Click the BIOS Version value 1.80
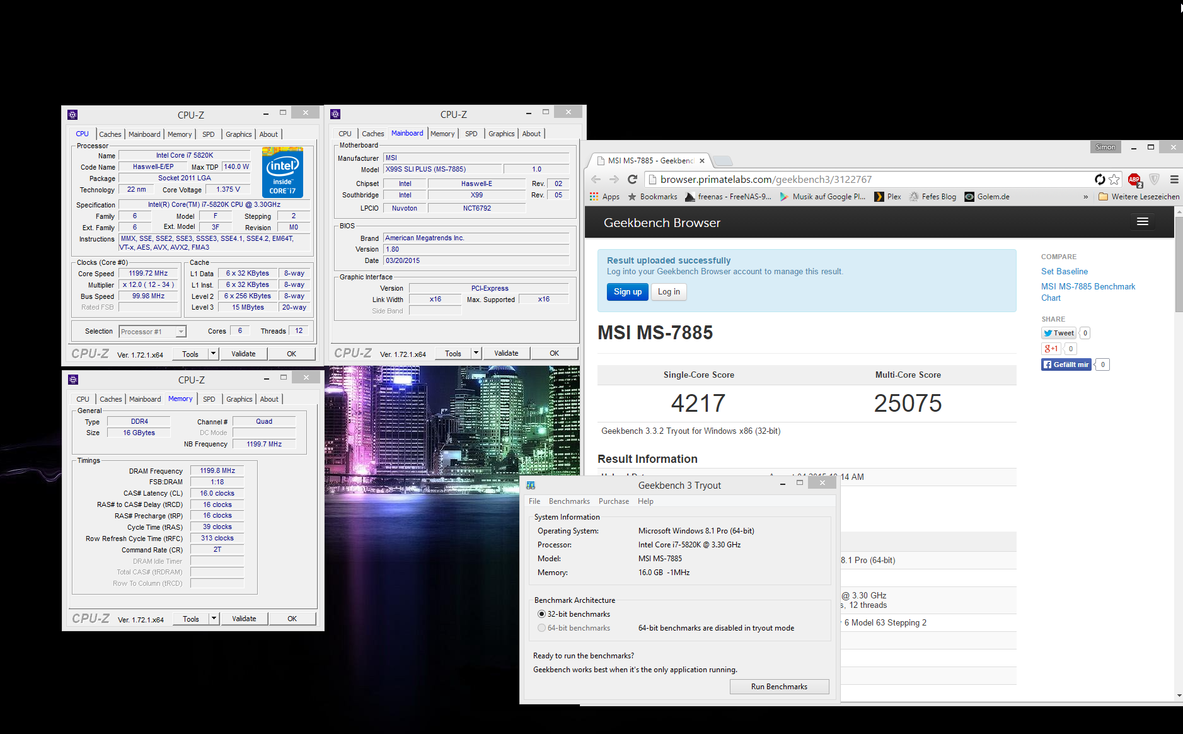Viewport: 1183px width, 734px height. point(476,249)
